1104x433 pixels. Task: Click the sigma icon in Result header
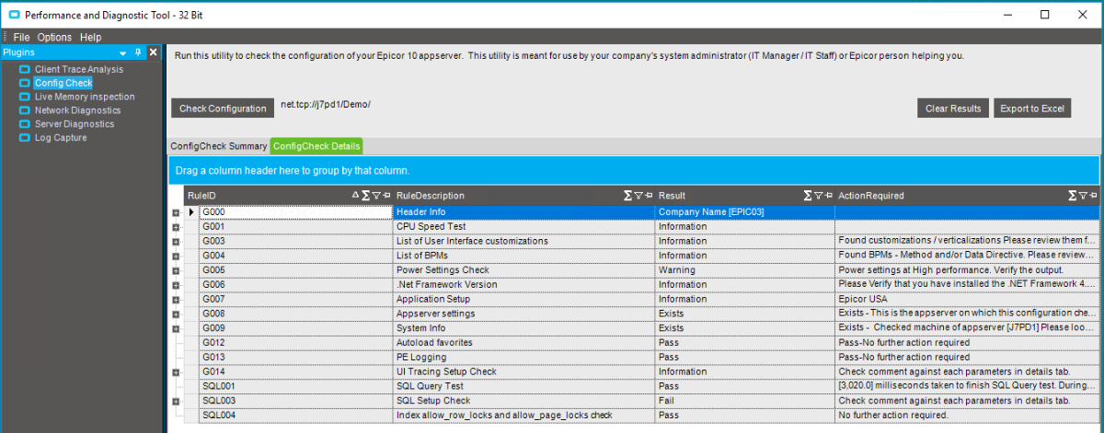pos(808,196)
